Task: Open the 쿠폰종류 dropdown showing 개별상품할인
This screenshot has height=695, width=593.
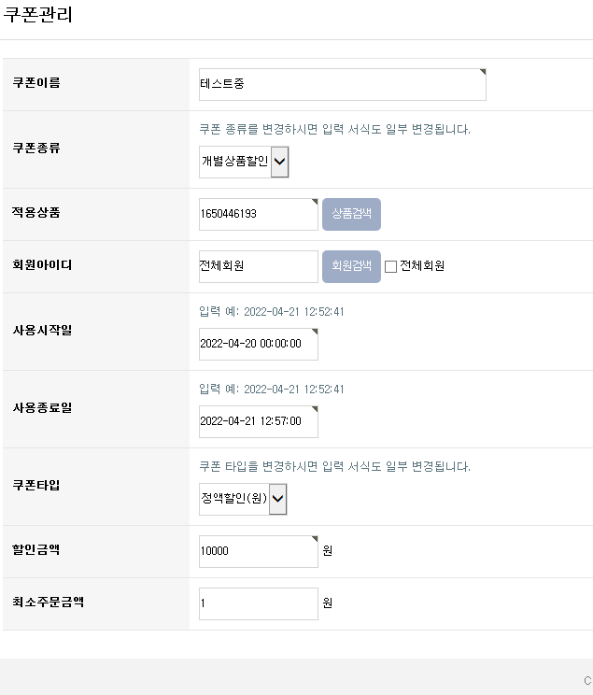Action: click(244, 162)
